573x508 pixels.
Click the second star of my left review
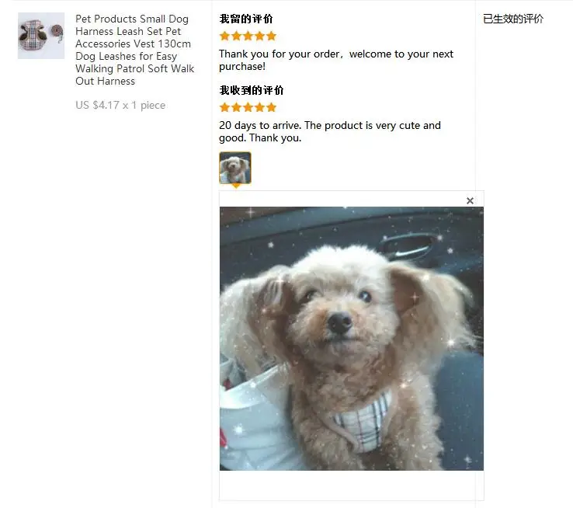[237, 36]
